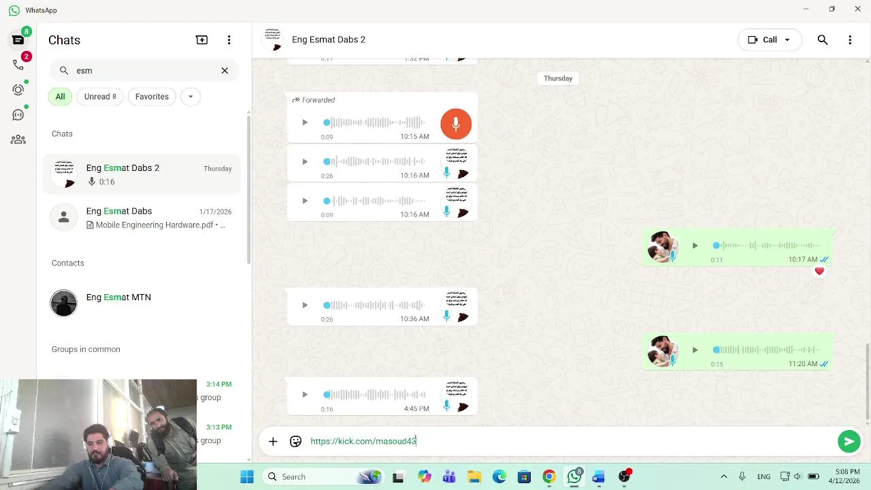Open the Communities icon in the sidebar

[18, 140]
